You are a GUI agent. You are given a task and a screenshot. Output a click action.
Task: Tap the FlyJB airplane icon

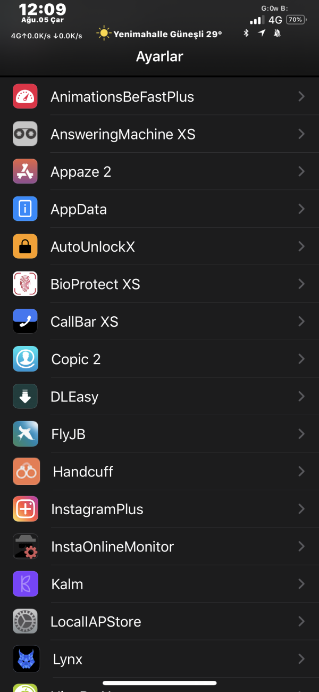tap(25, 434)
